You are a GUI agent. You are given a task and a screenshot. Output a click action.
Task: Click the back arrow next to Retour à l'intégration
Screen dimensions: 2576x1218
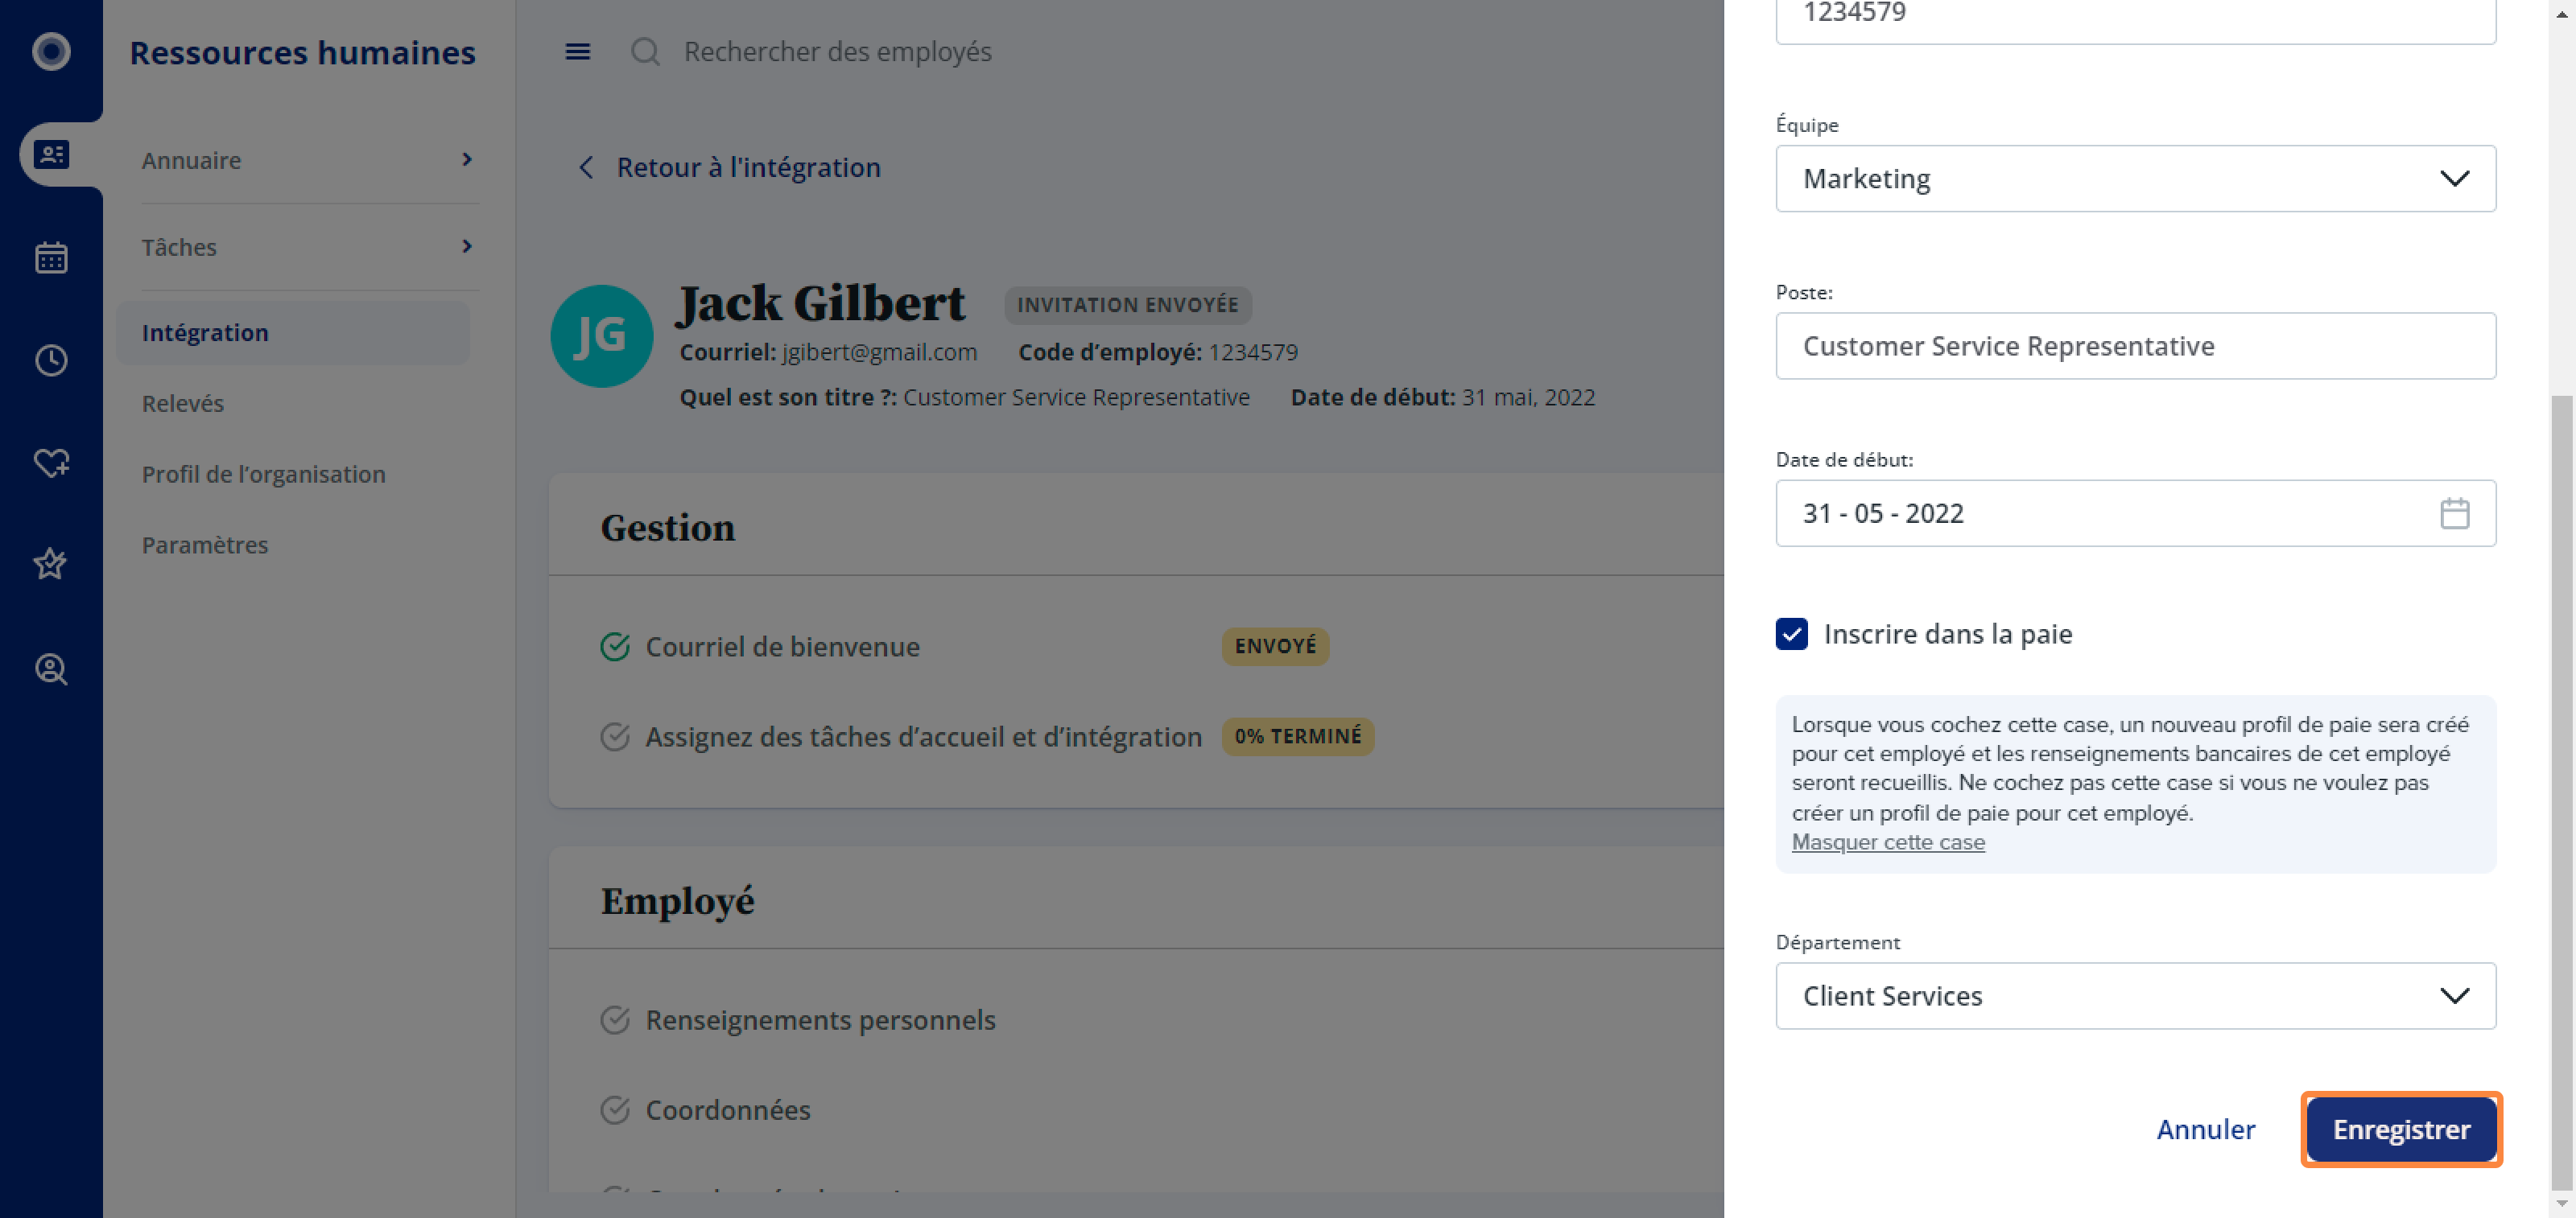click(x=587, y=168)
